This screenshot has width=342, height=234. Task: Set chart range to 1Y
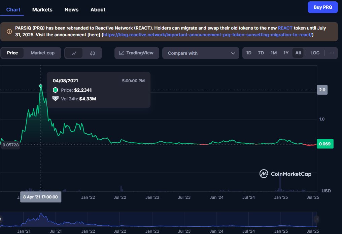[x=286, y=53]
